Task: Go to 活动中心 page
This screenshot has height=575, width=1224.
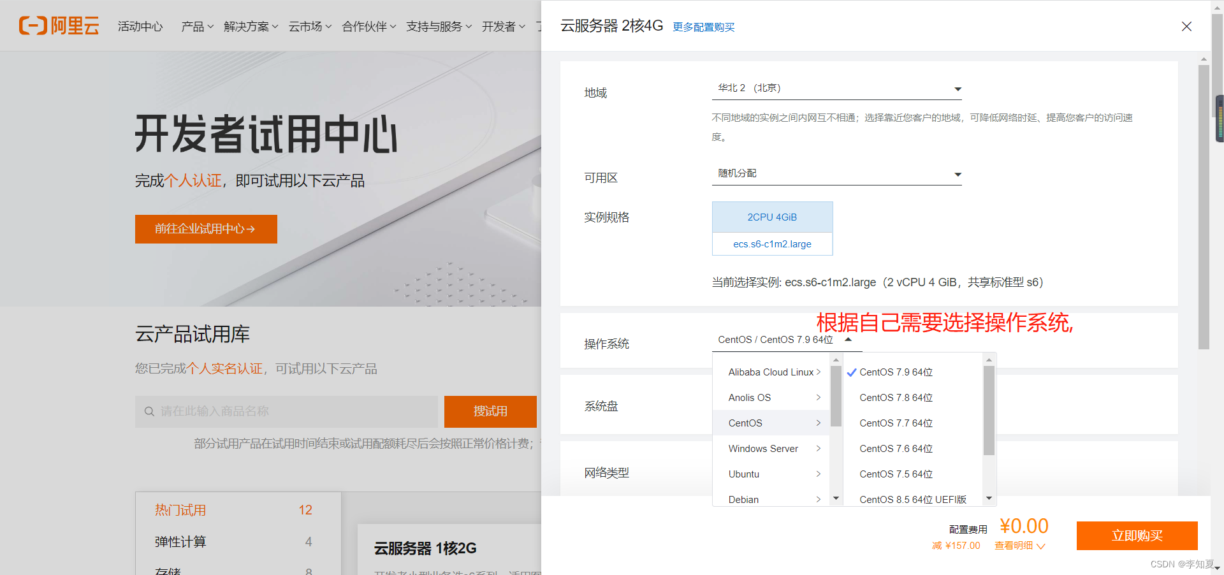Action: pos(140,26)
